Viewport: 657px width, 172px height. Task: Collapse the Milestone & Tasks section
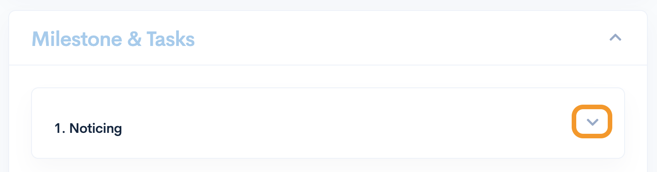615,38
